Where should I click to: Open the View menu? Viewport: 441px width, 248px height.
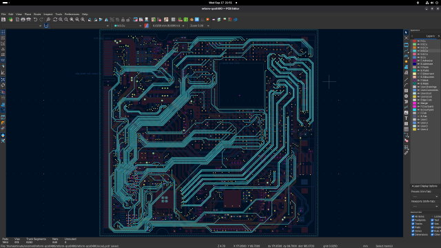click(x=19, y=14)
